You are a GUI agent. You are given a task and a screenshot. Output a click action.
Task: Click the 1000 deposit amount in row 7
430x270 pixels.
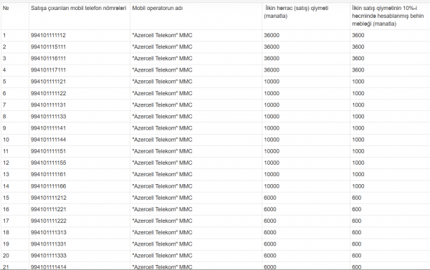click(358, 105)
